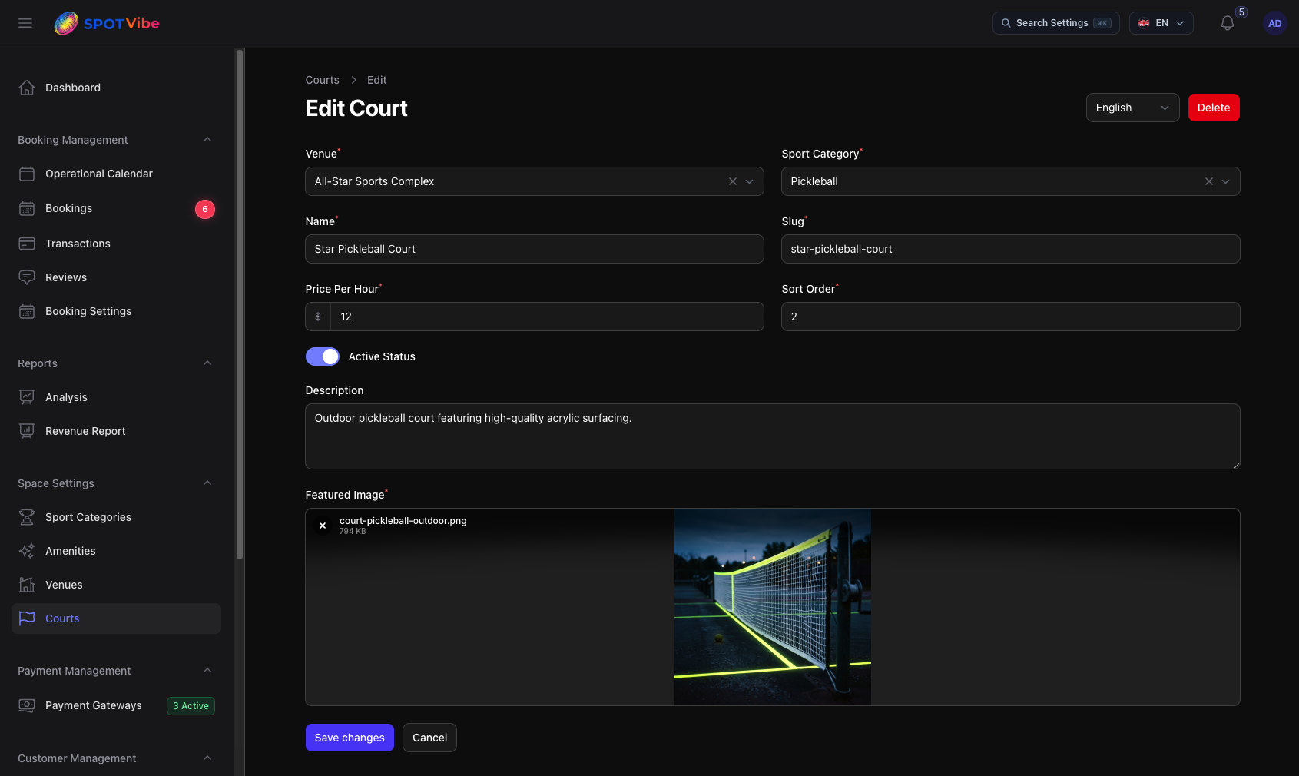
Task: Go to Operational Calendar
Action: click(x=116, y=174)
